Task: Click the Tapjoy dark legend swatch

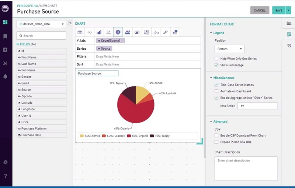Action: point(152,136)
